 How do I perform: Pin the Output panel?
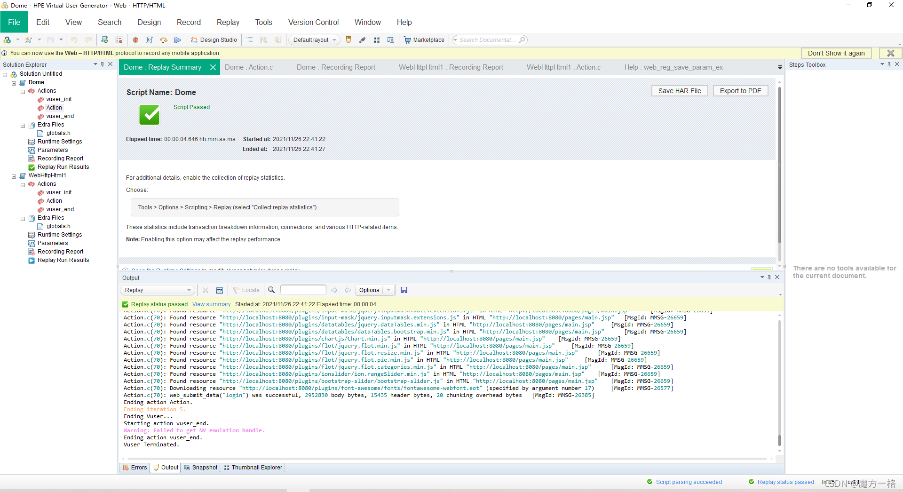769,278
